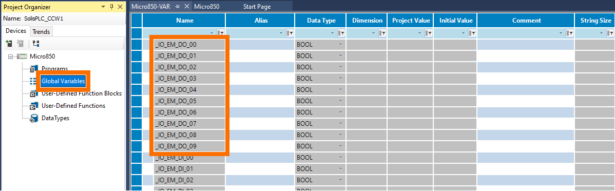This screenshot has height=191, width=615.
Task: Sort by the Initial Value column header
Action: (455, 21)
